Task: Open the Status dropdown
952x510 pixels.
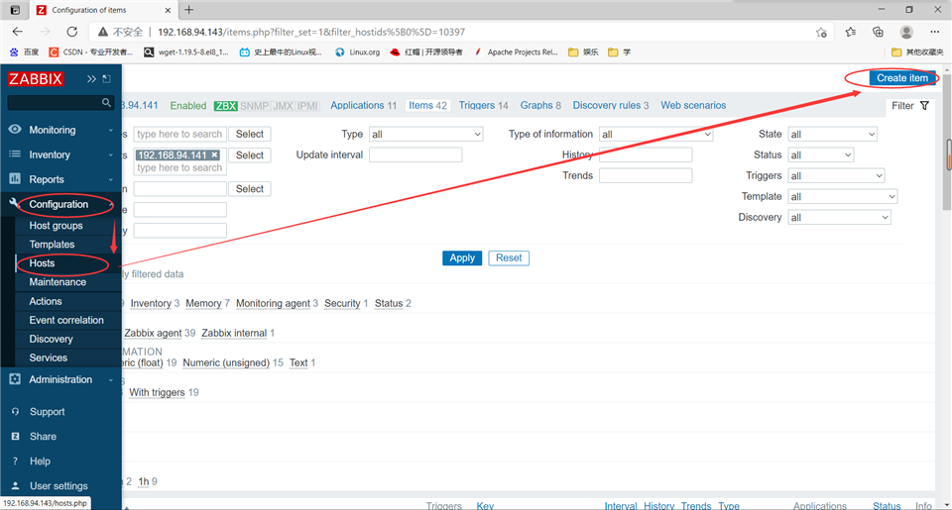Action: point(820,154)
